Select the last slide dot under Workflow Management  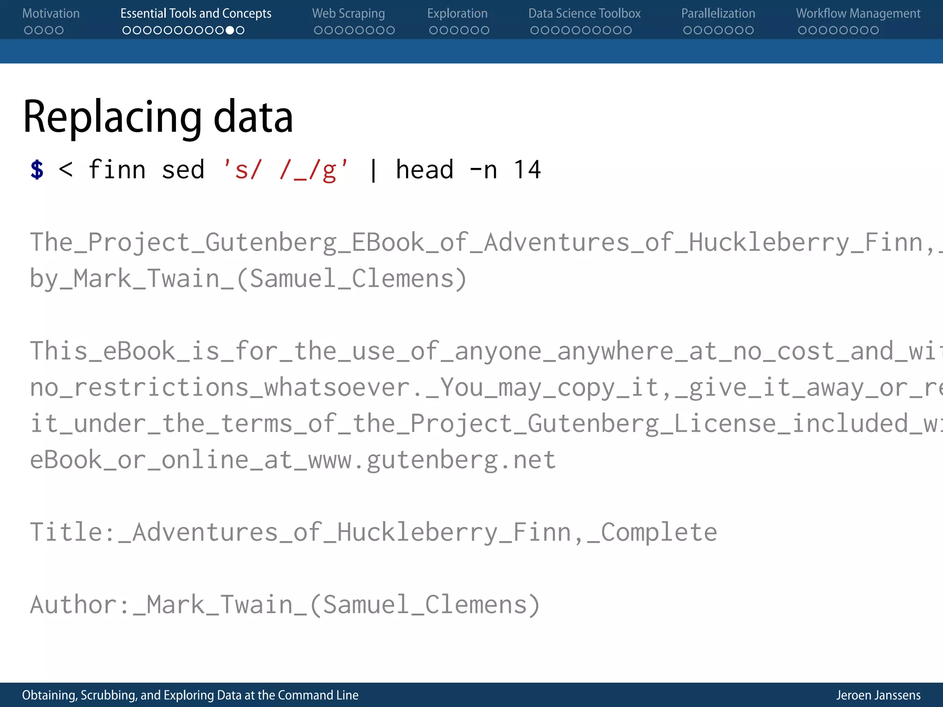(875, 30)
